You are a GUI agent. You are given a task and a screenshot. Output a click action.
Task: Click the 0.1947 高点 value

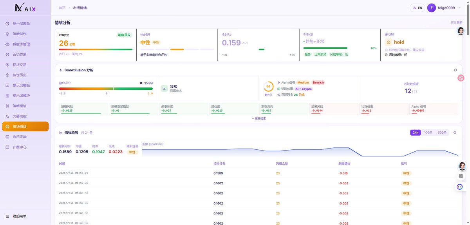pyautogui.click(x=98, y=152)
